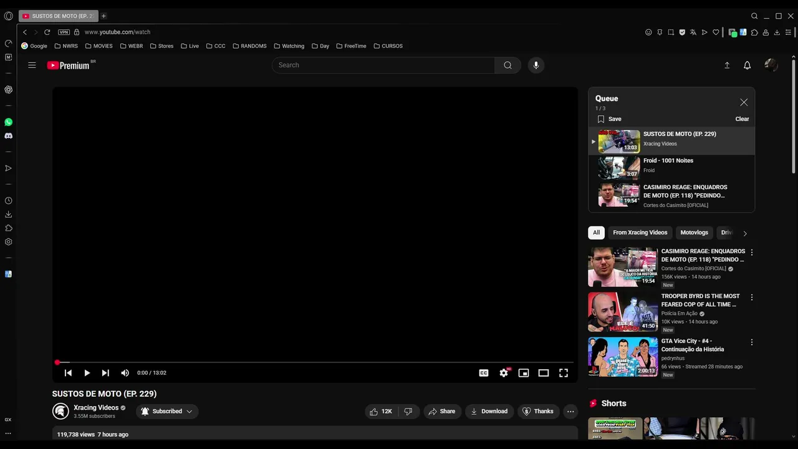Screen dimensions: 798x449
Task: Open tab search magnifier in title bar
Action: coord(754,16)
